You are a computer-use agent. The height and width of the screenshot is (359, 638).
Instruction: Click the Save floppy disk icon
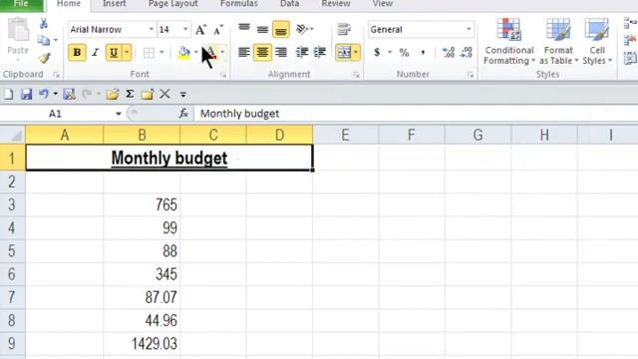27,94
